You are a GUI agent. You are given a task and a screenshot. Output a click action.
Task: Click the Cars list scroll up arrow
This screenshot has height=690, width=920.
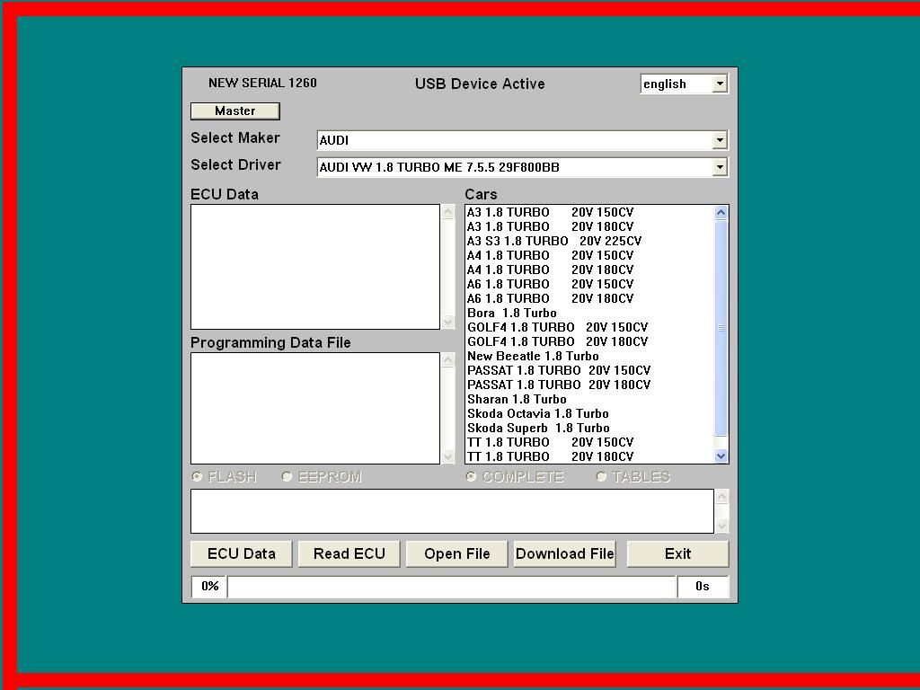pos(721,212)
